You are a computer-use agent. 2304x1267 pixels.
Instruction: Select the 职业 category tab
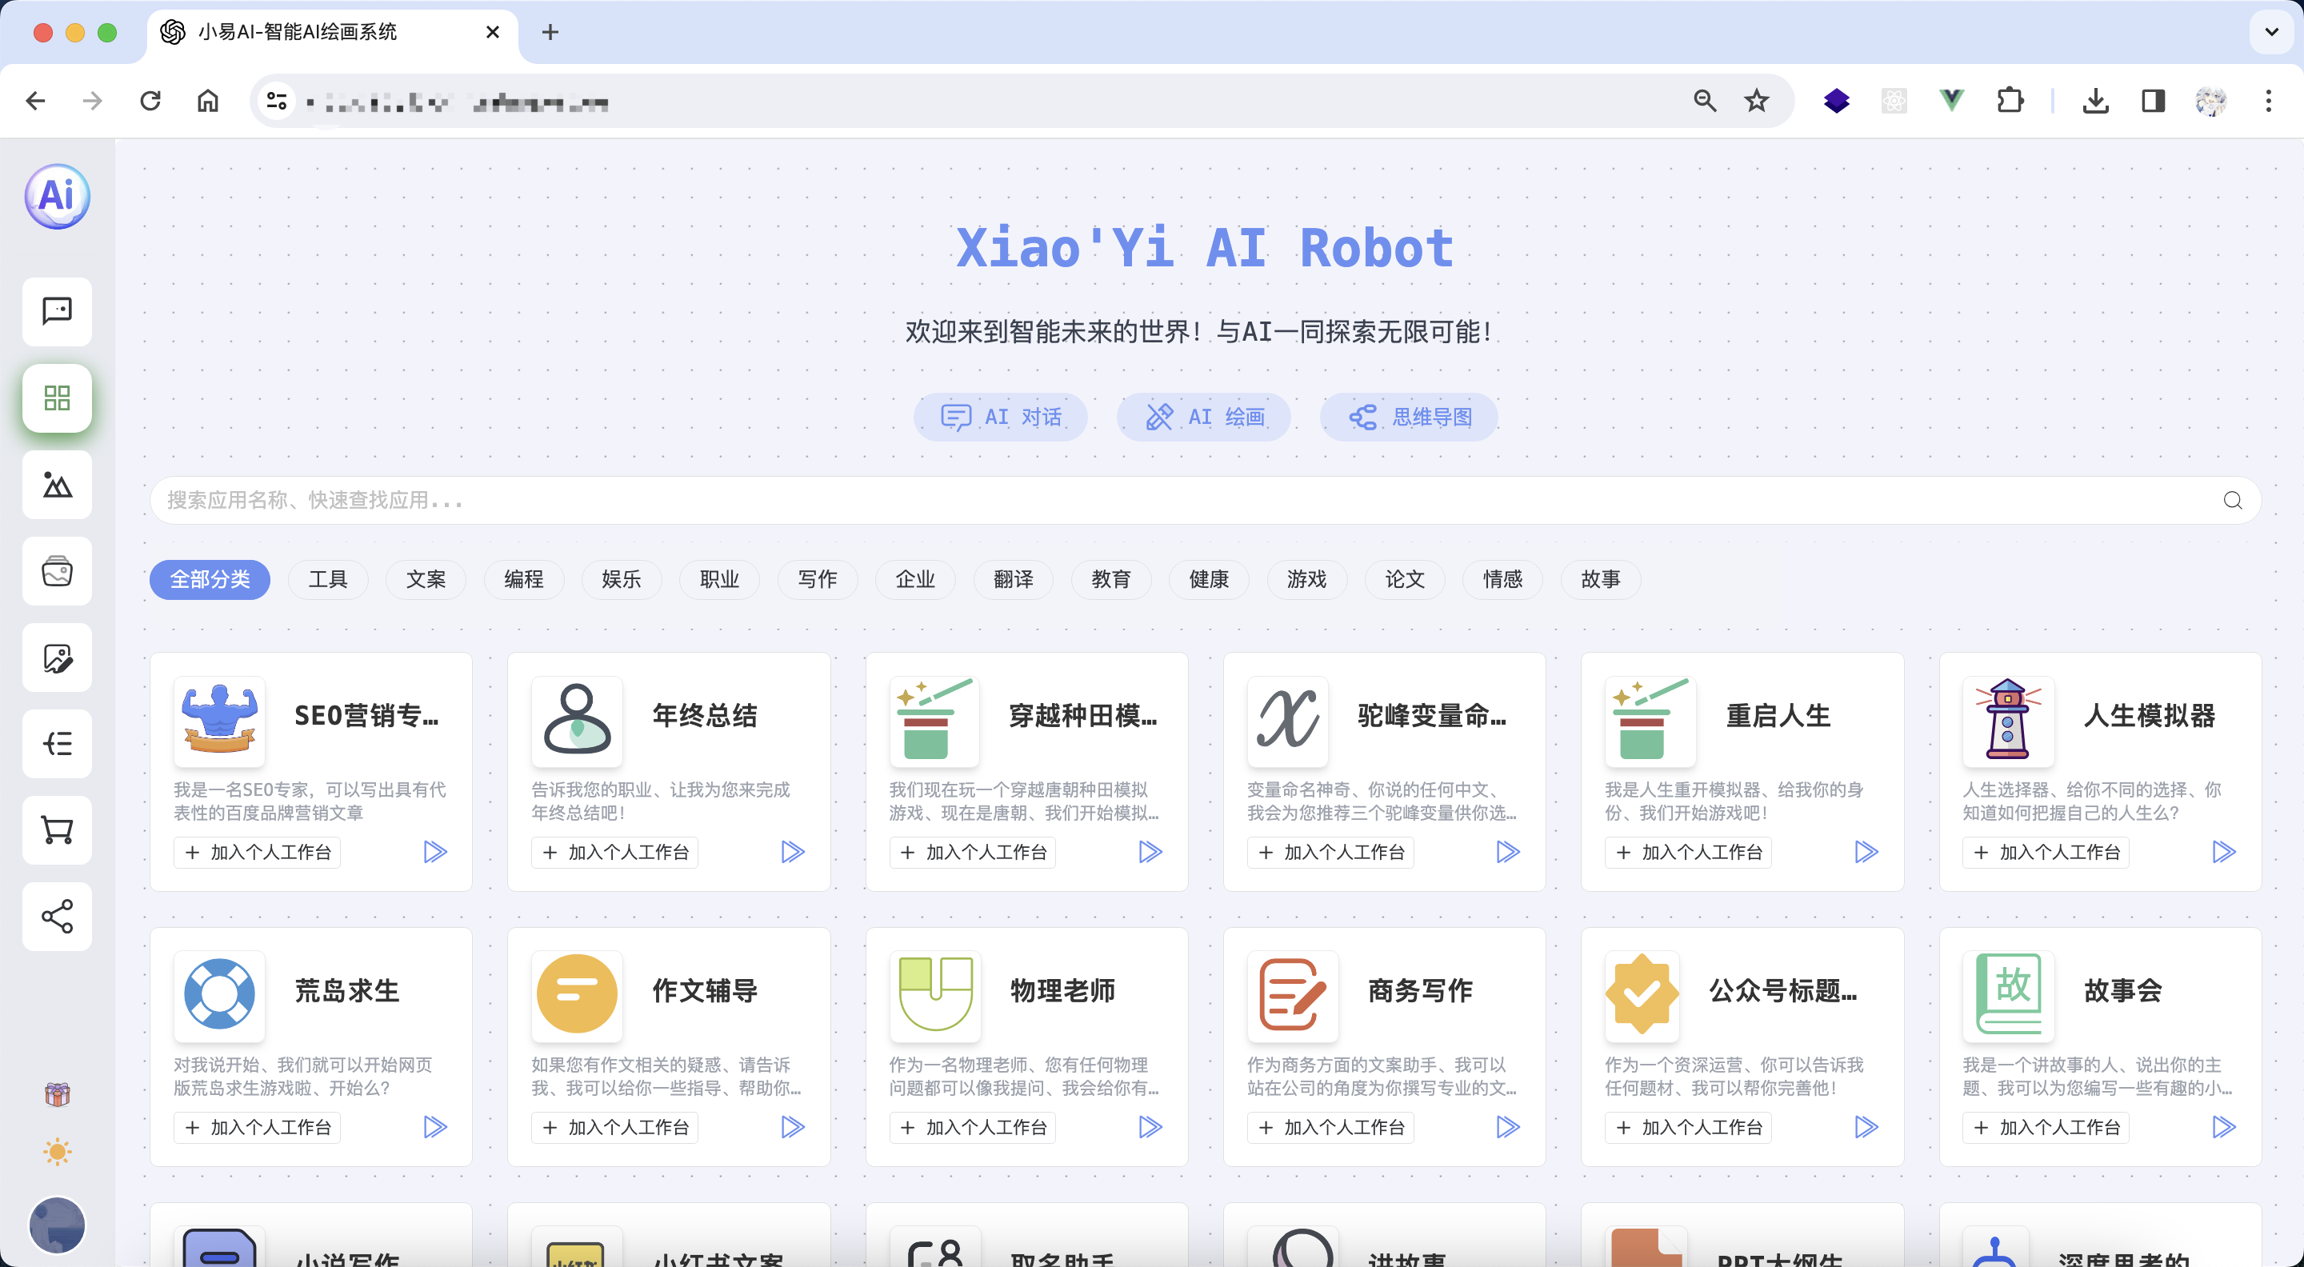(720, 579)
